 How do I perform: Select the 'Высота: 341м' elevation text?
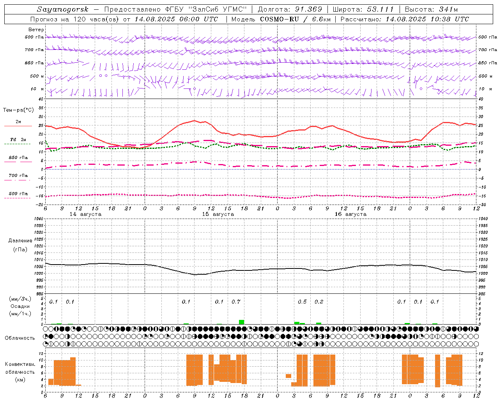431,9
